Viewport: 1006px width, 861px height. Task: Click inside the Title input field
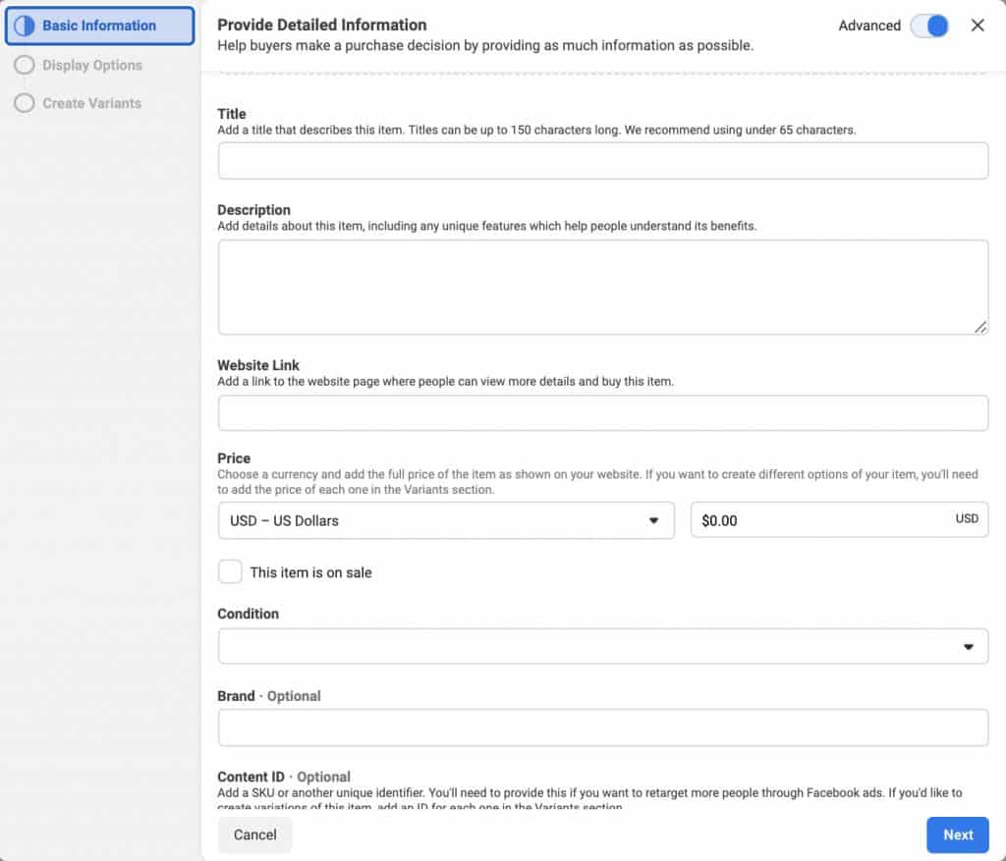point(603,160)
